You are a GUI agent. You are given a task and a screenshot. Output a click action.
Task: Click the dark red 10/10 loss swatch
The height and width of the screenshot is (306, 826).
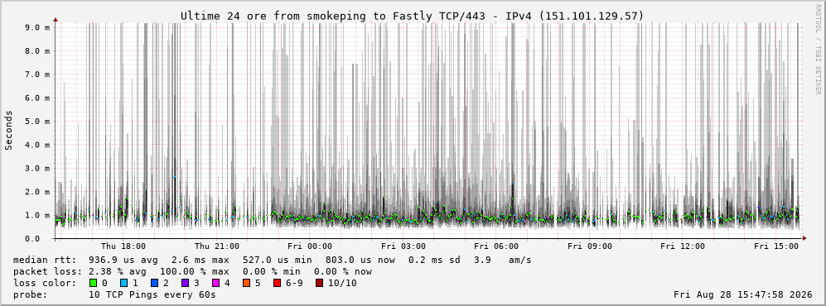pos(319,283)
